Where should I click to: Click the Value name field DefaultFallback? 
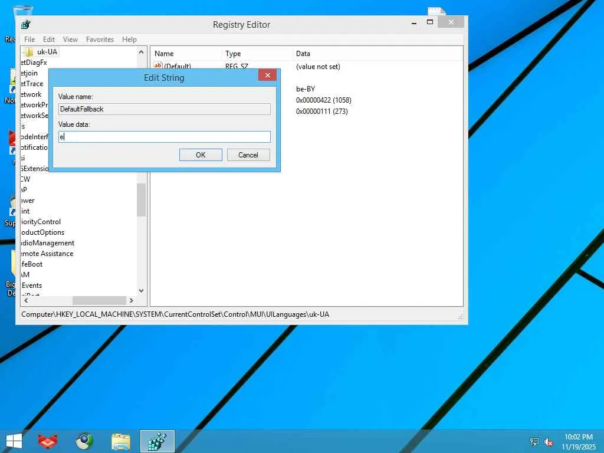pos(165,109)
